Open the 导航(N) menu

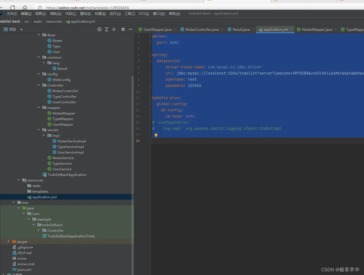point(56,14)
